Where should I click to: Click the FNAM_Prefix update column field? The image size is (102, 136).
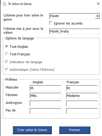(74, 31)
